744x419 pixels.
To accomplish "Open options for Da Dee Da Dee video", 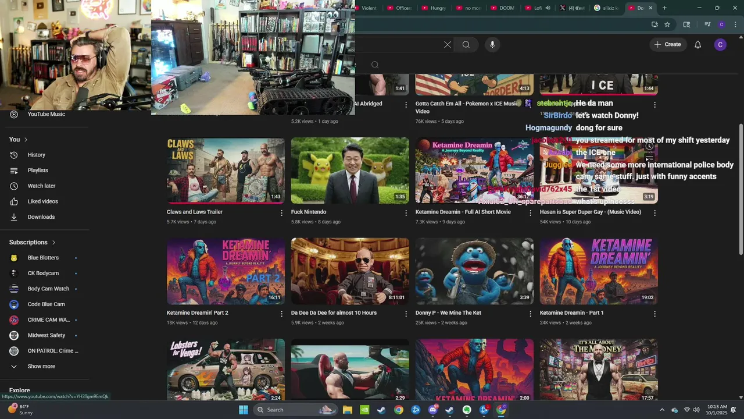I will point(406,314).
